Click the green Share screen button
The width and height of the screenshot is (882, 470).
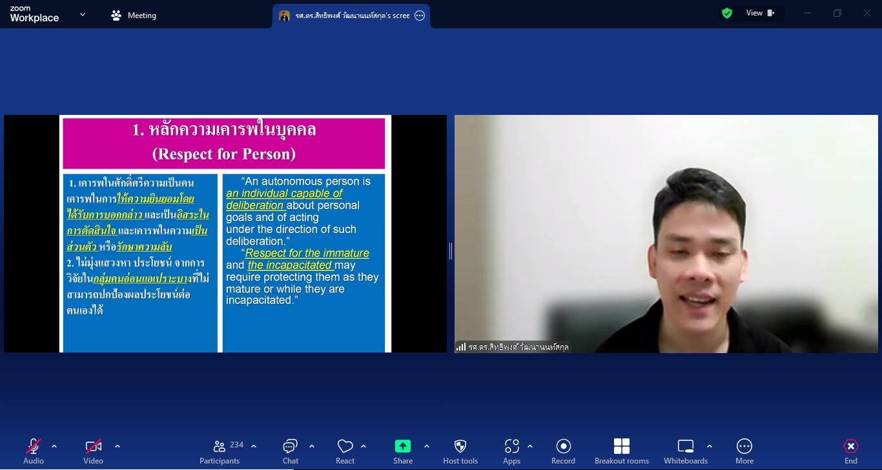click(x=403, y=451)
